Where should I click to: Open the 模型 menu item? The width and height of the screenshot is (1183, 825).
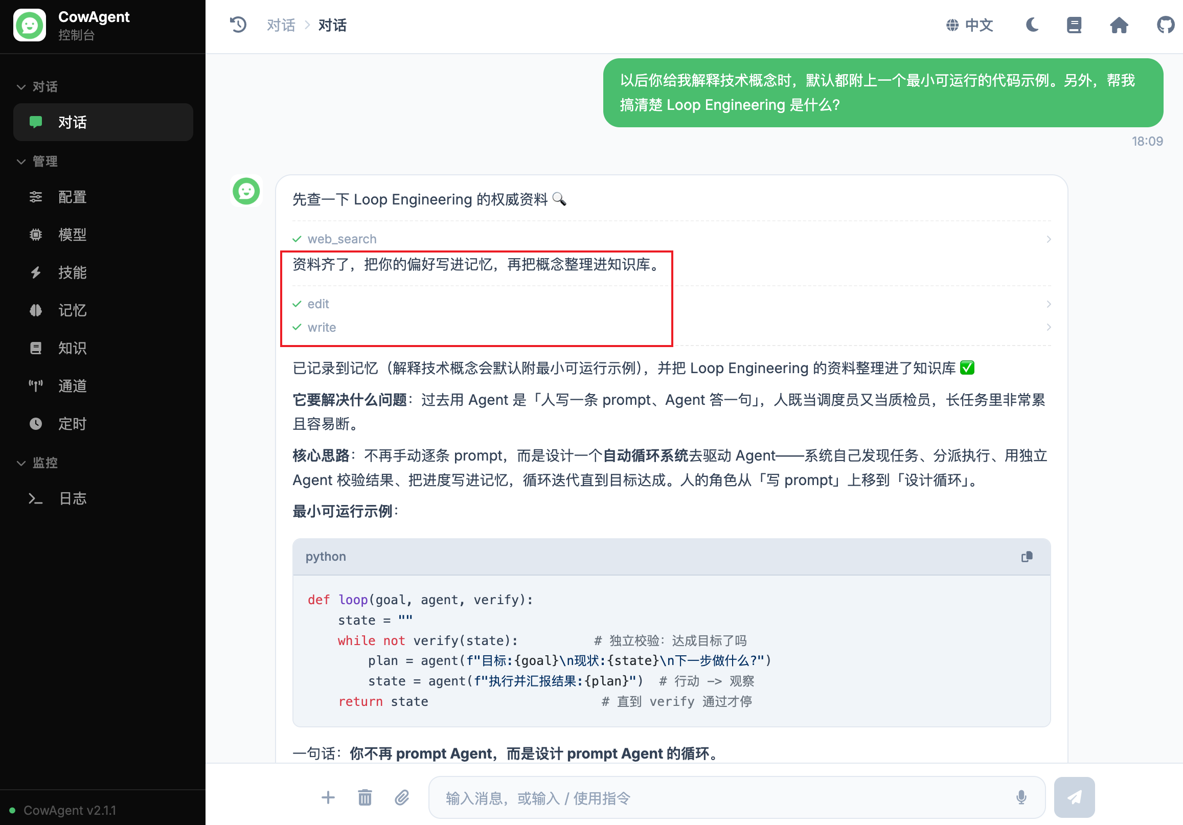pyautogui.click(x=103, y=235)
